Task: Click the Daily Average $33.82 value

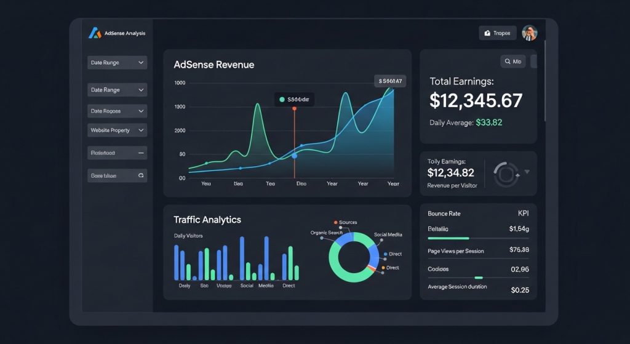Action: (x=489, y=122)
